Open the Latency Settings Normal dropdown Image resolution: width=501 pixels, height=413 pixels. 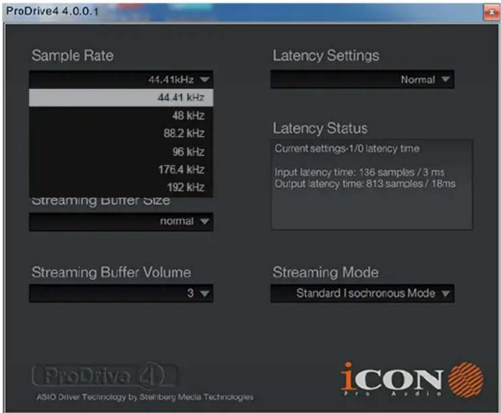click(362, 79)
